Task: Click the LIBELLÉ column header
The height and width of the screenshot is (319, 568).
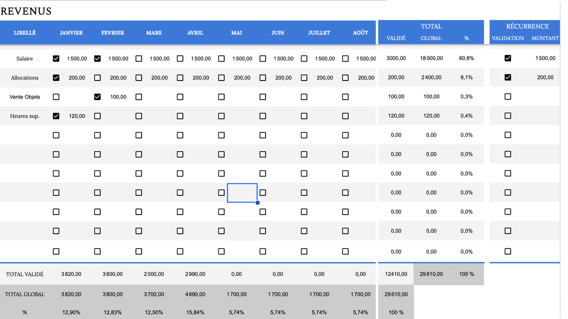Action: coord(25,33)
